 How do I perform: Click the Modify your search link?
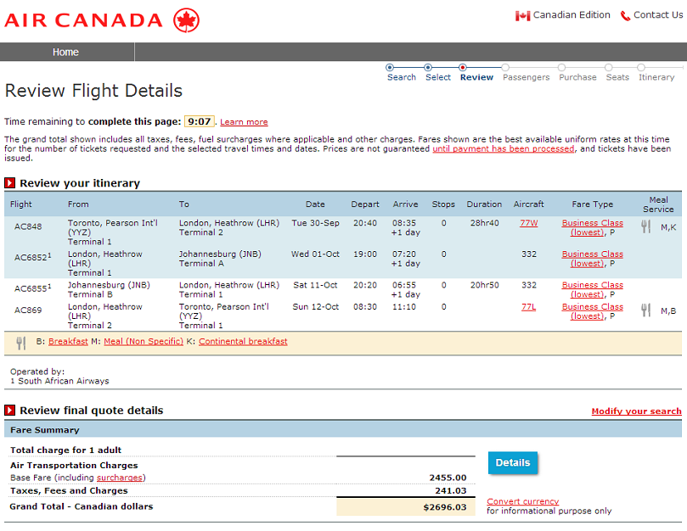(636, 411)
